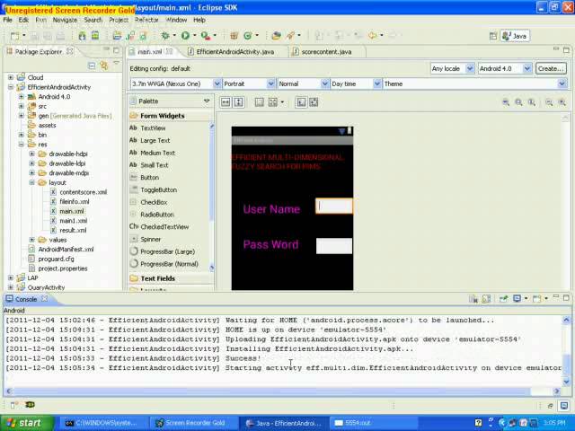Select the Console tab
The image size is (575, 431).
click(26, 299)
